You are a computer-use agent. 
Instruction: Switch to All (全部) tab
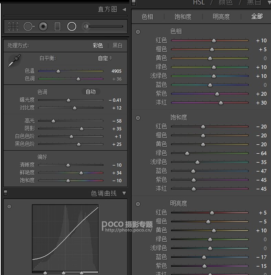[x=257, y=16]
